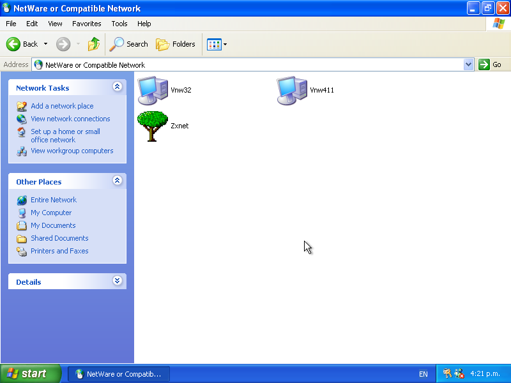The height and width of the screenshot is (383, 511).
Task: Open the Help menu
Action: [x=144, y=24]
